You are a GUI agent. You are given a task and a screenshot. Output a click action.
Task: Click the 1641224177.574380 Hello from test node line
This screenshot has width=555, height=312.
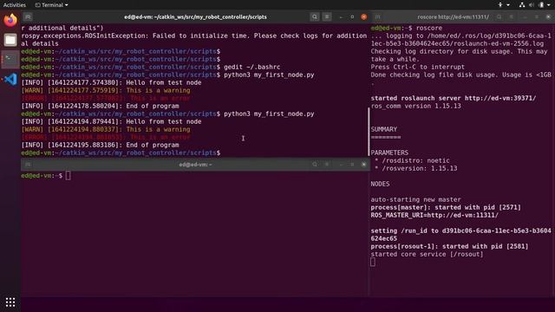pos(112,82)
